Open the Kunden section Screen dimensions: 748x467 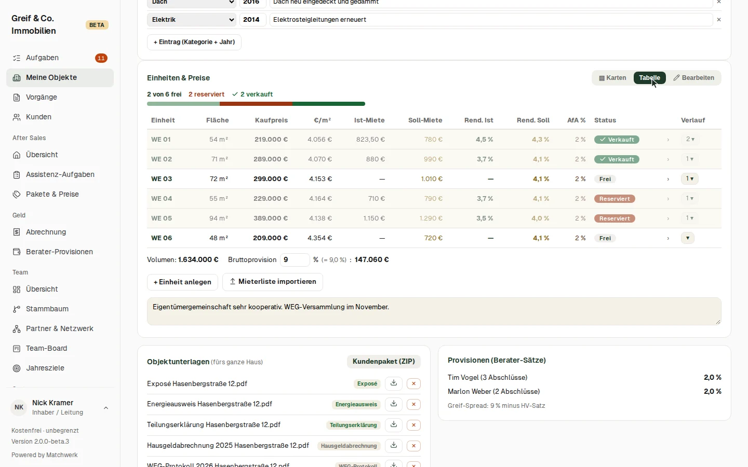tap(60, 117)
